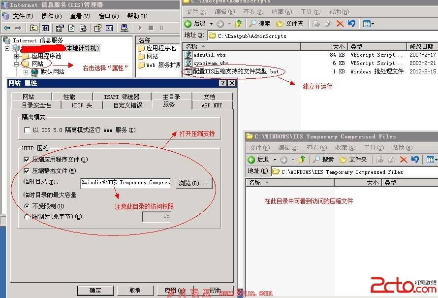Expand 默认网站 node in IIS tree

tap(26, 72)
